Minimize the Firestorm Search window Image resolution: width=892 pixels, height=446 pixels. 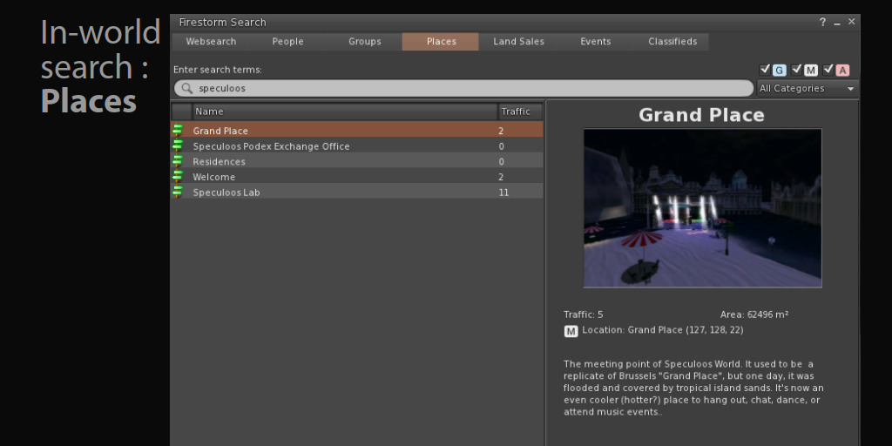(x=837, y=23)
